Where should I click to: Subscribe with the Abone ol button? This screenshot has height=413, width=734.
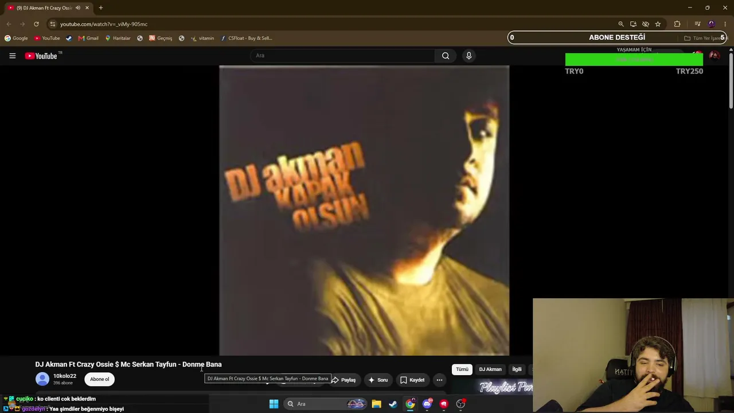[99, 379]
